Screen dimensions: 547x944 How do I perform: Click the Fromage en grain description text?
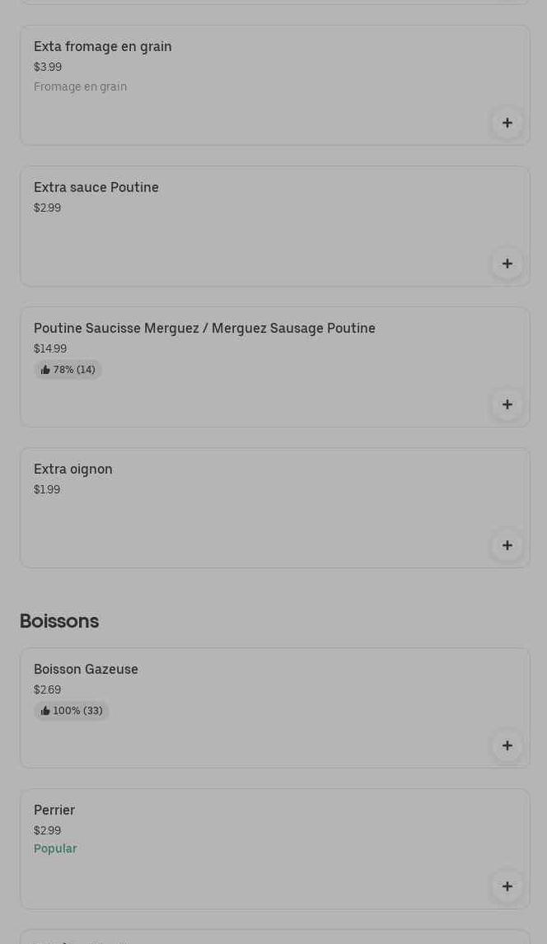(80, 87)
